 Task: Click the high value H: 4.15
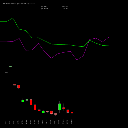point(65,7)
